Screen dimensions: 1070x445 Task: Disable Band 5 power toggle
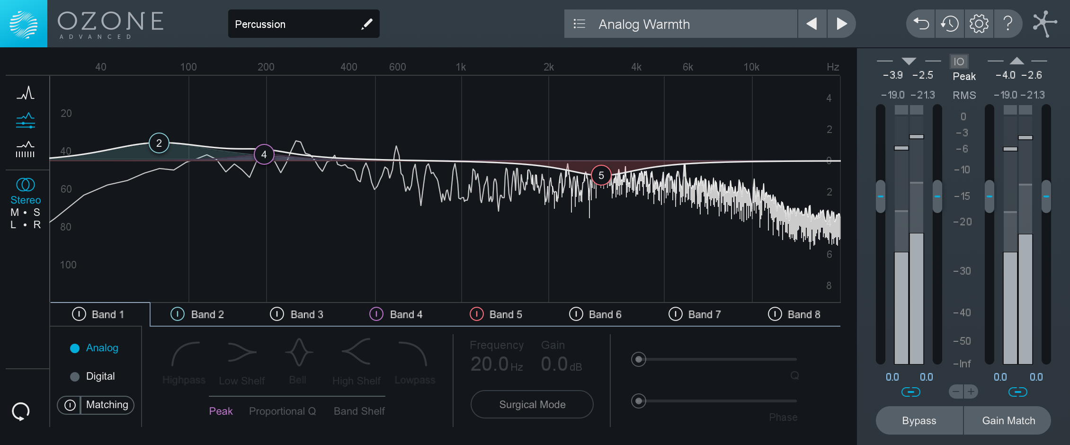(x=477, y=314)
